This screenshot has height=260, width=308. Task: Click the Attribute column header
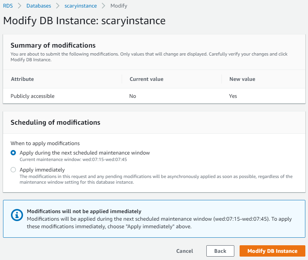(22, 79)
